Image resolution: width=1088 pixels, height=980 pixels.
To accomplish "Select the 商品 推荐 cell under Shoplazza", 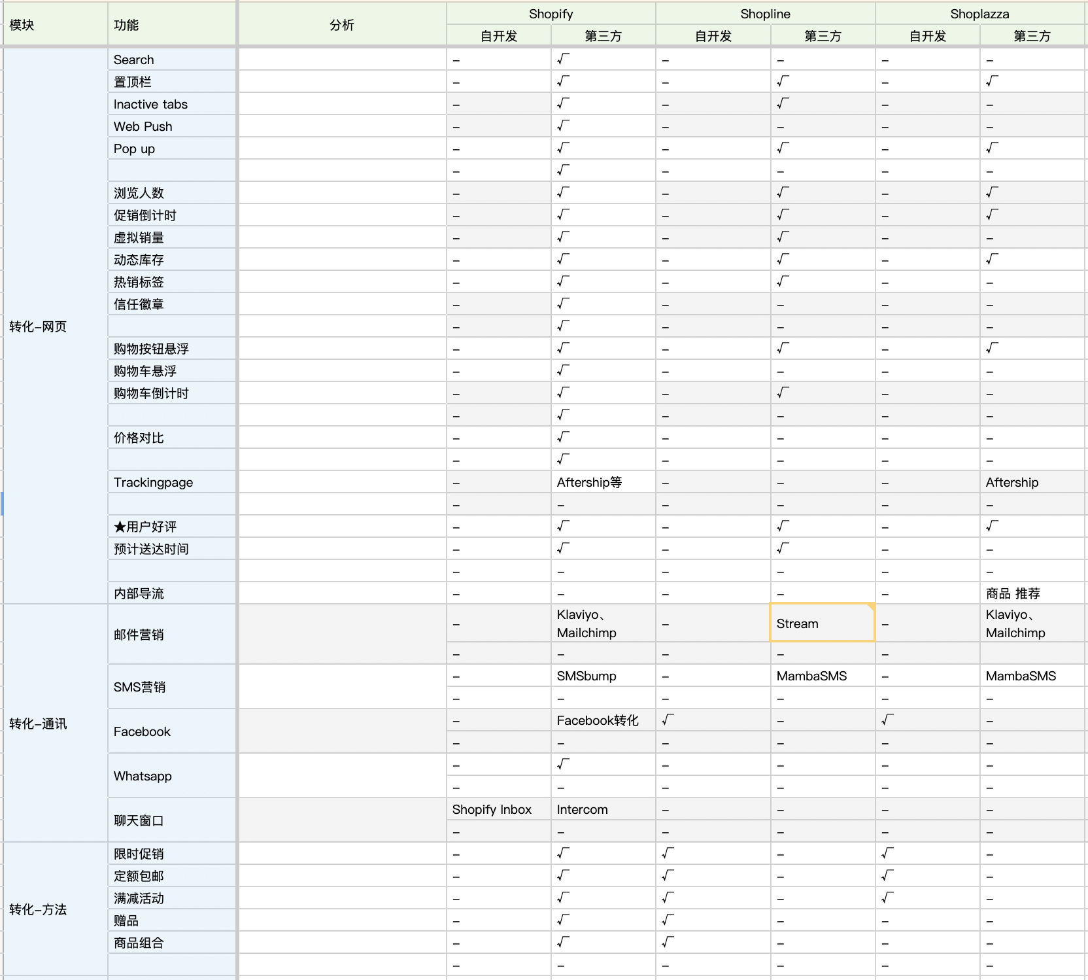I will click(x=1032, y=593).
